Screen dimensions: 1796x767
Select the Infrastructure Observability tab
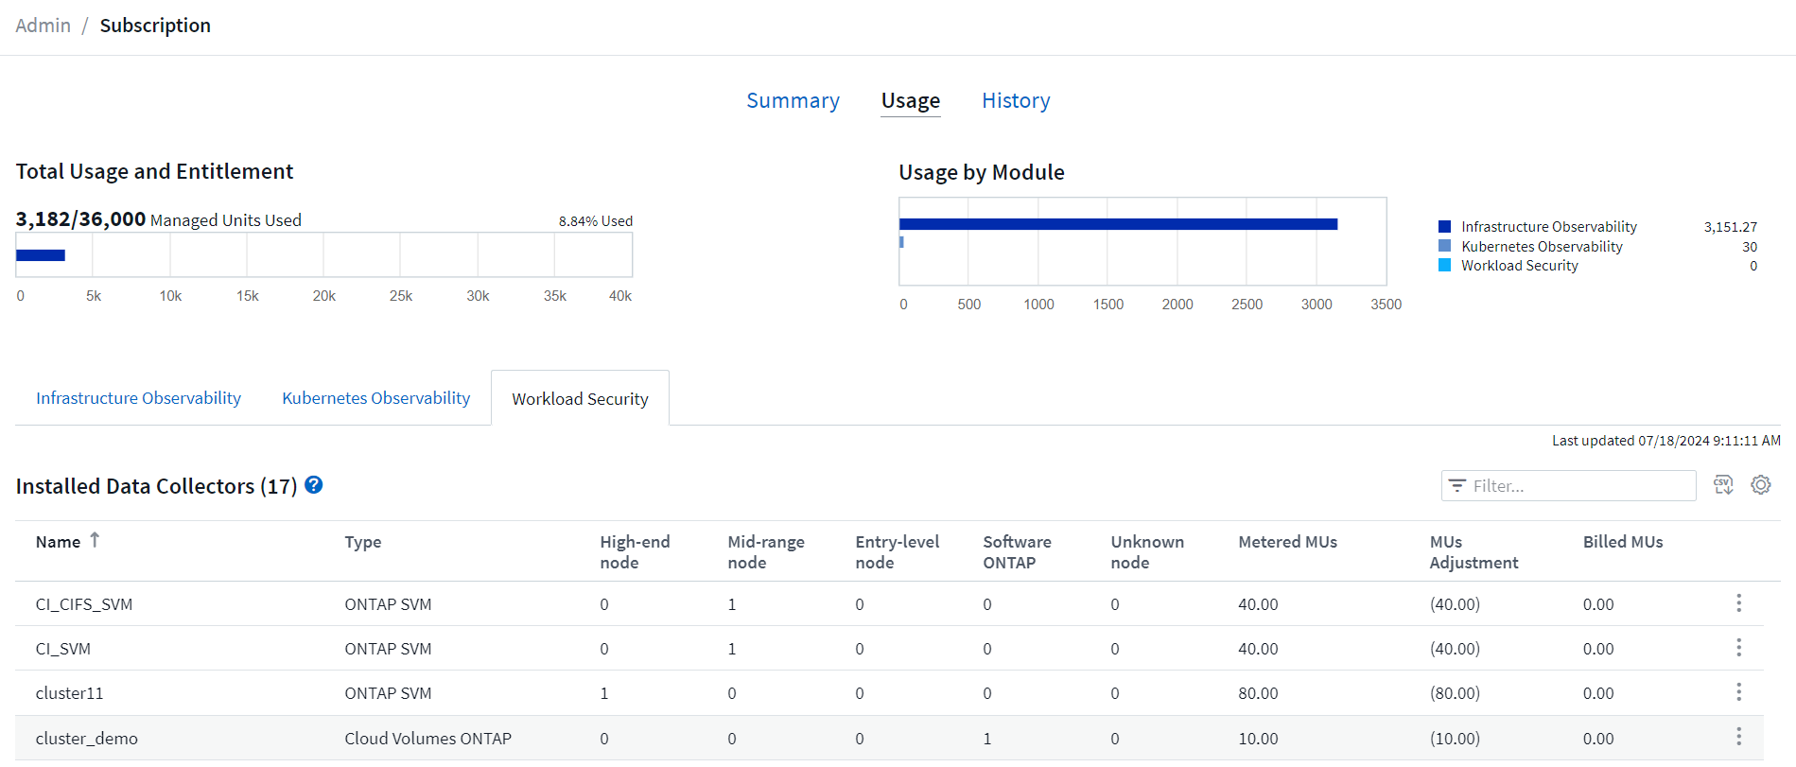pyautogui.click(x=138, y=398)
